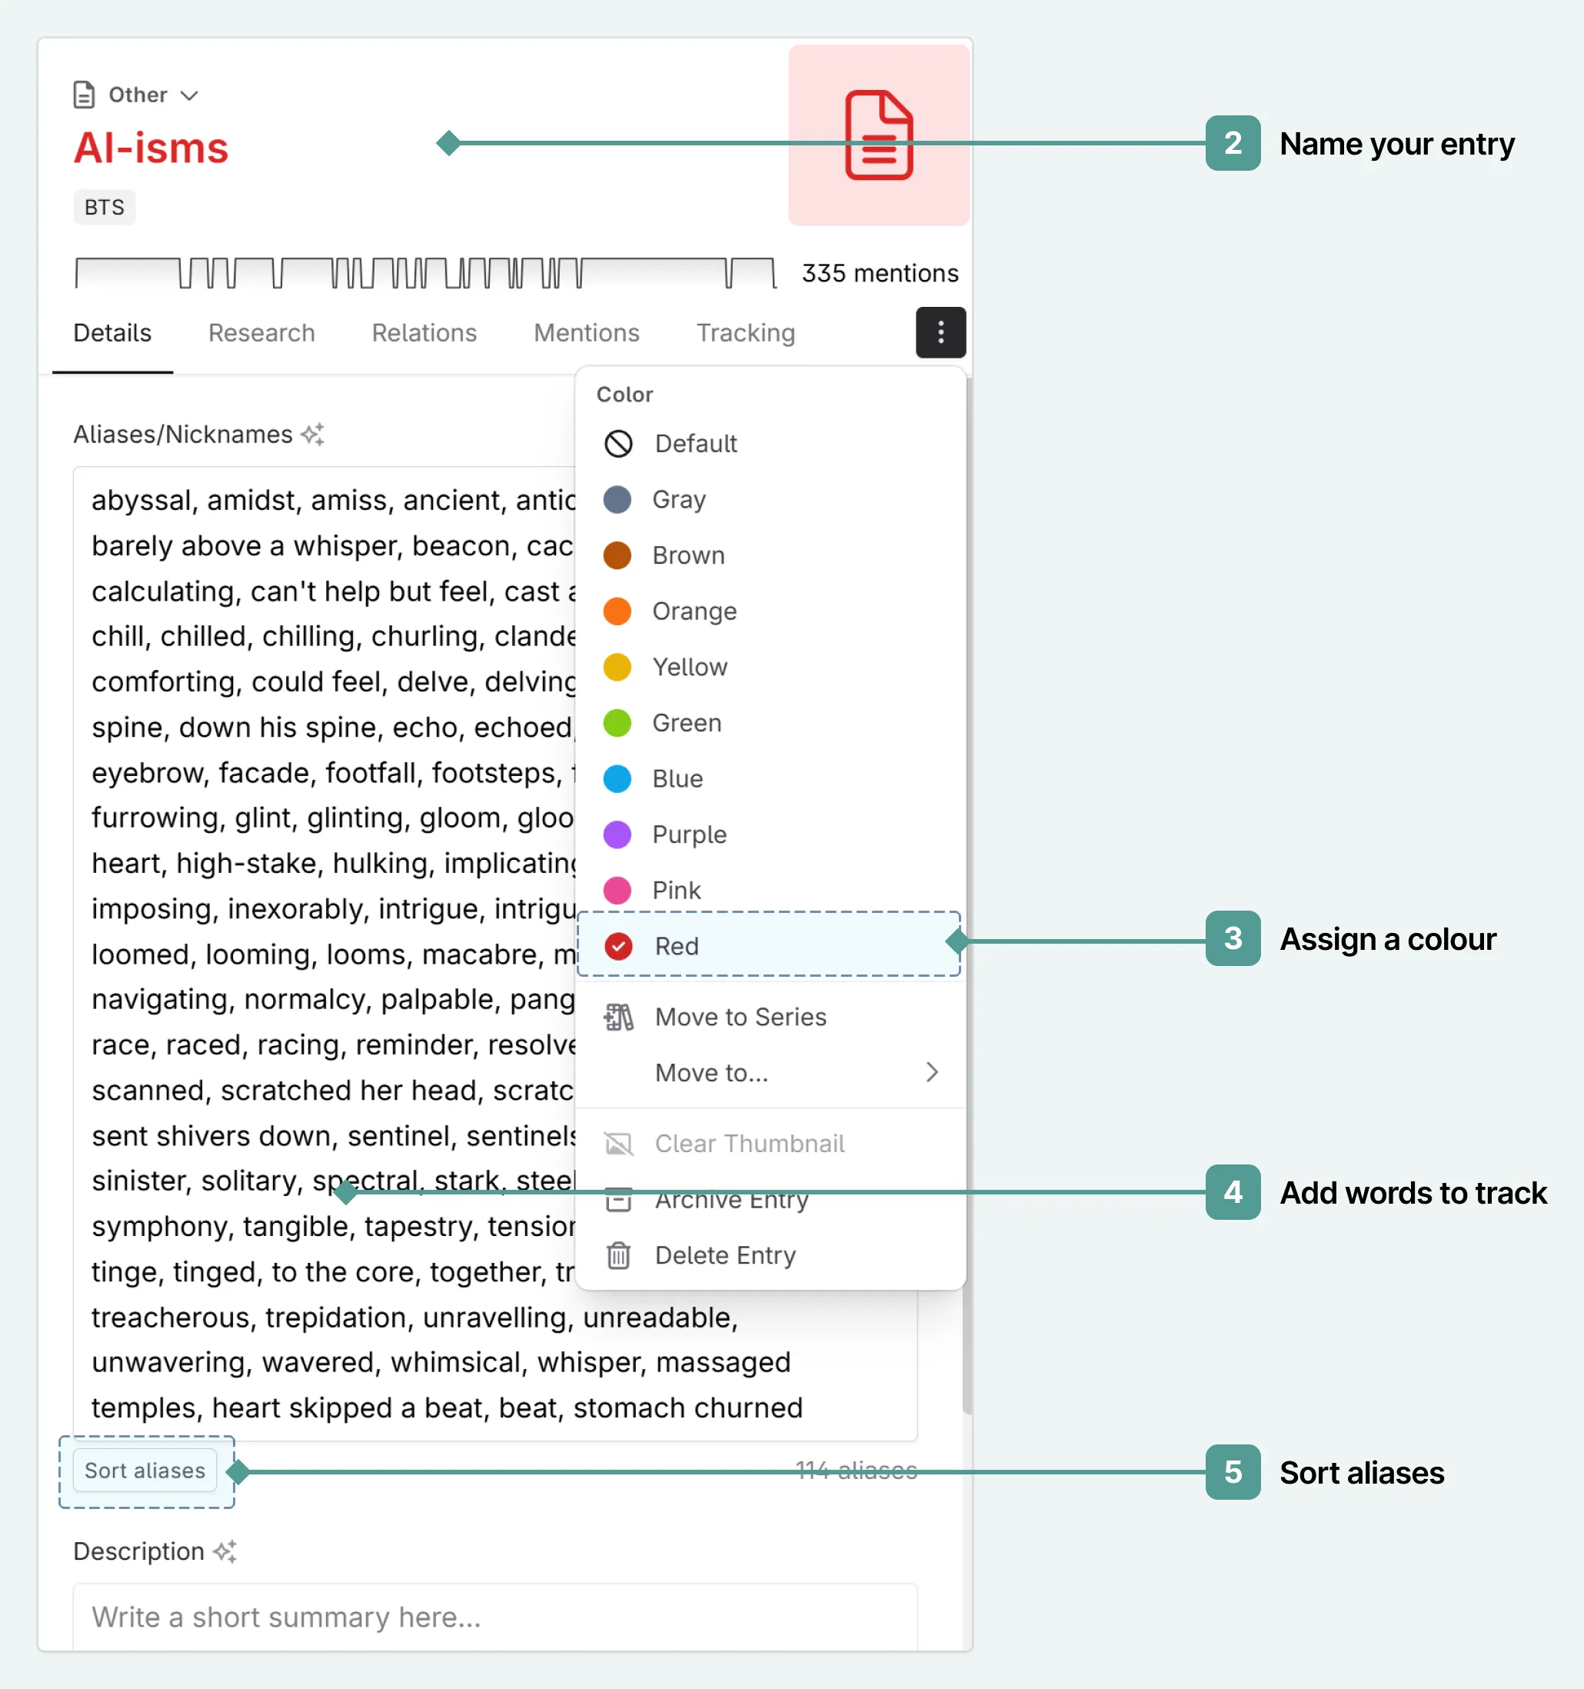Click the Delete Entry trash icon

click(618, 1255)
